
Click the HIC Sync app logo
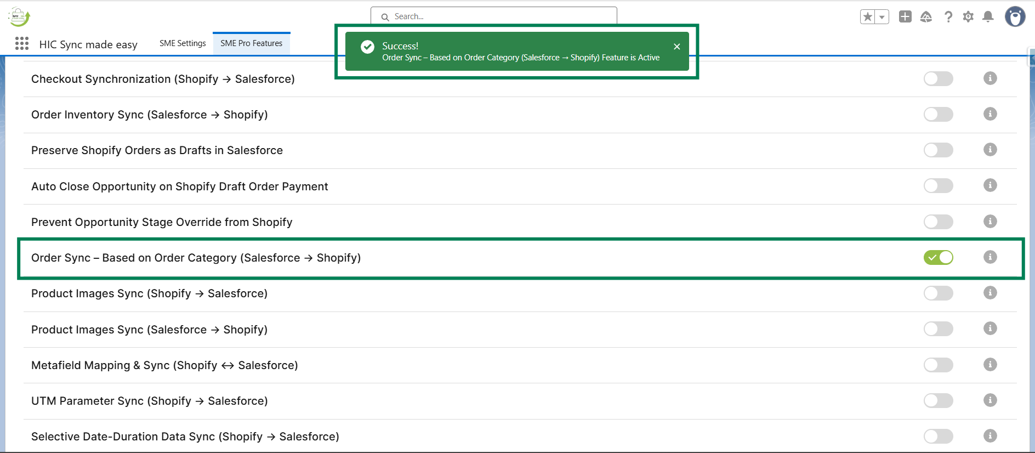(19, 17)
